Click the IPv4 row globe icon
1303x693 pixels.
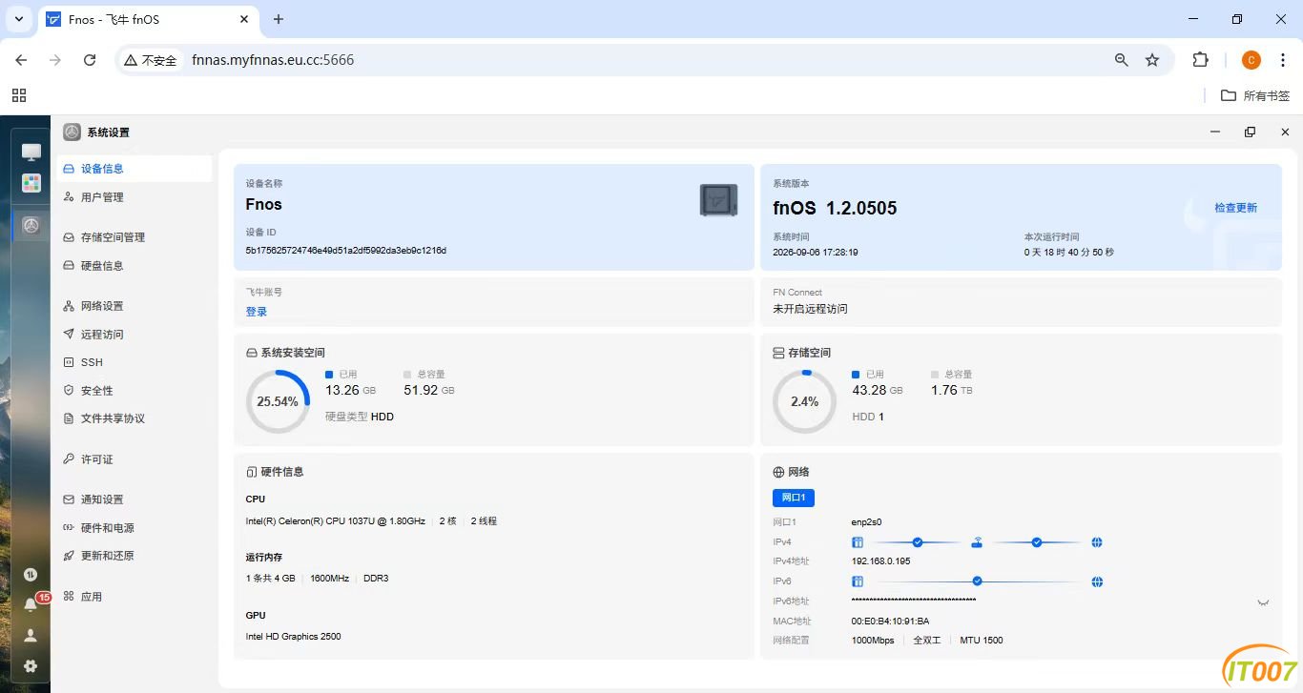[1097, 542]
